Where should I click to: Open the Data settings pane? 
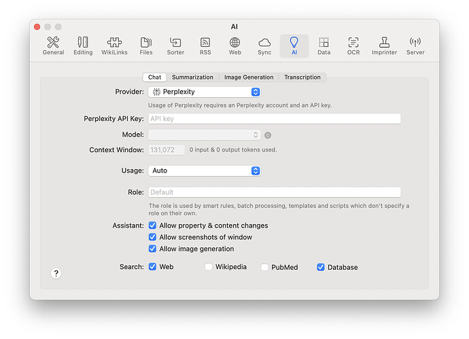click(324, 46)
